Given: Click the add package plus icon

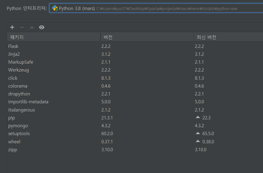Looking at the screenshot, I should 12,27.
